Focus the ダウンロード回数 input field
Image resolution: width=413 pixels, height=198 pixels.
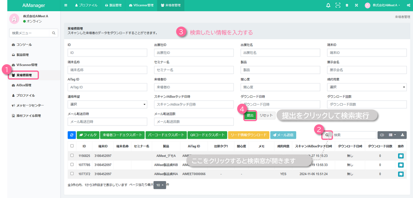(x=367, y=104)
